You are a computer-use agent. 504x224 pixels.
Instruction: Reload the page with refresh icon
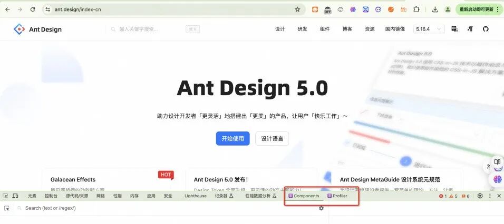pos(33,9)
